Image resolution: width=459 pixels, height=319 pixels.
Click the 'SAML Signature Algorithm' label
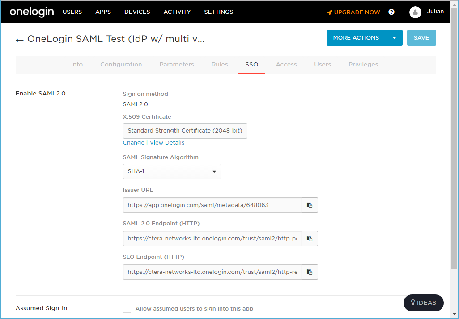161,157
